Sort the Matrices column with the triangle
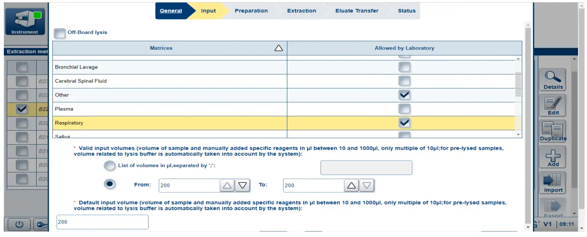This screenshot has height=237, width=587. pyautogui.click(x=278, y=48)
